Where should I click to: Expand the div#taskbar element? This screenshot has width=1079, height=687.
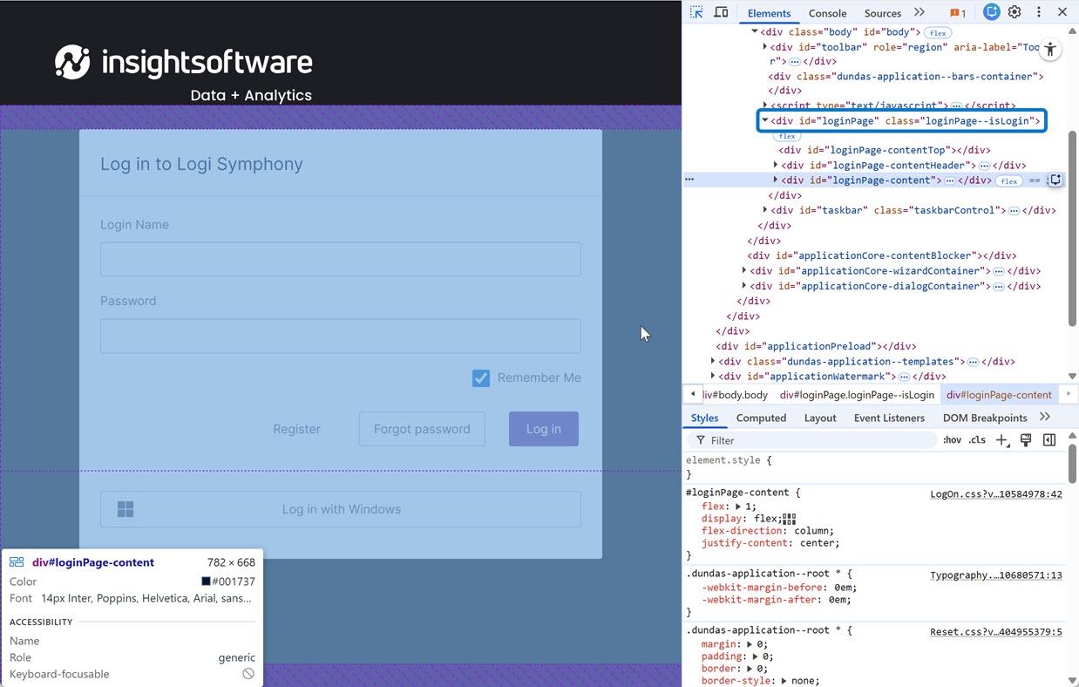point(765,209)
